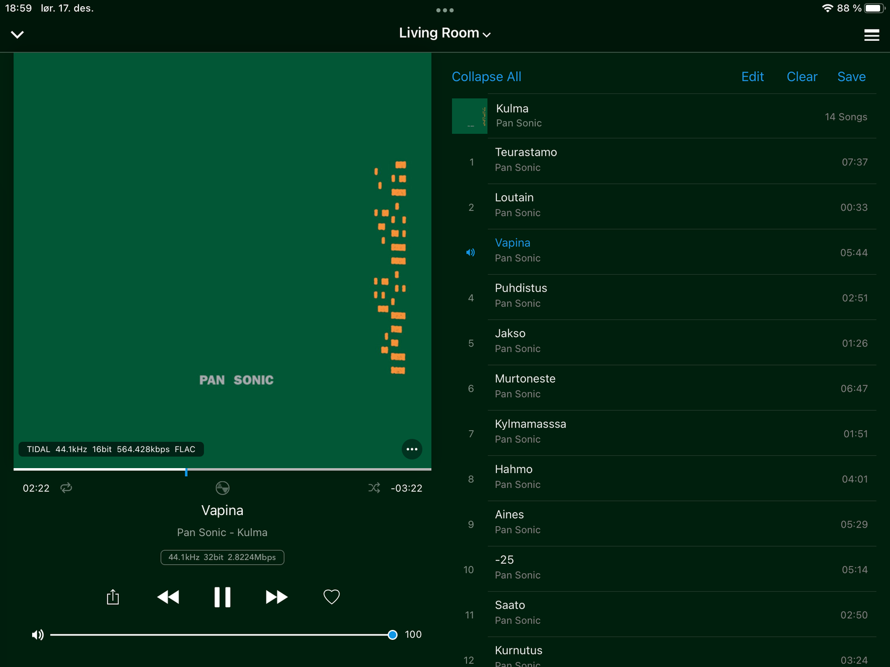Click the round icon below the progress bar
Screen dimensions: 890x667
(222, 488)
